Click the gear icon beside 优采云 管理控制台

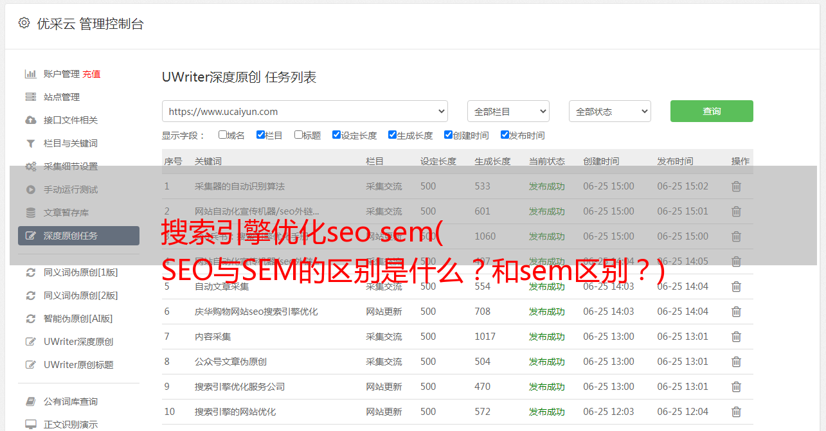tap(24, 23)
